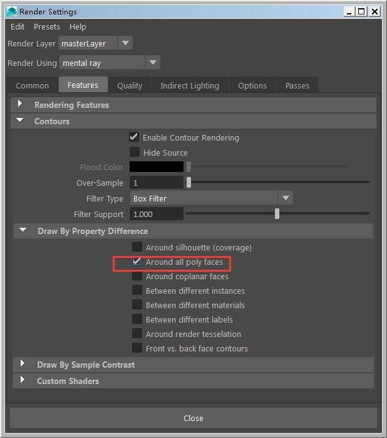
Task: Enable Between different labels
Action: tap(137, 319)
